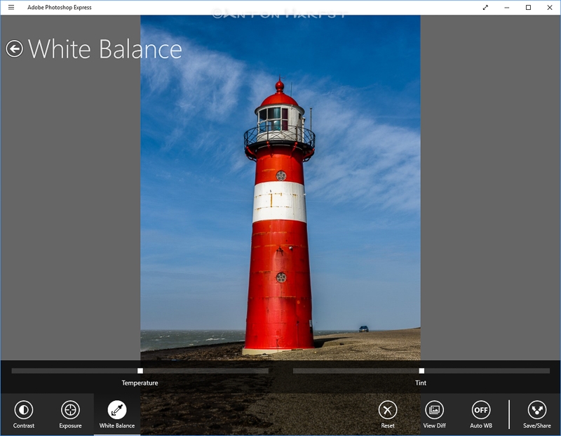Click the View Diff icon
Screen dimensions: 561x436
pyautogui.click(x=434, y=410)
